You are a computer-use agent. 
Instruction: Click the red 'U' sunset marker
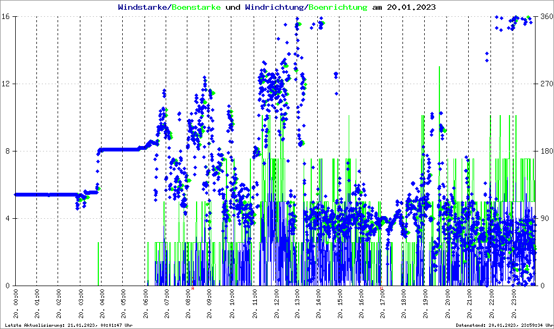tap(381, 288)
